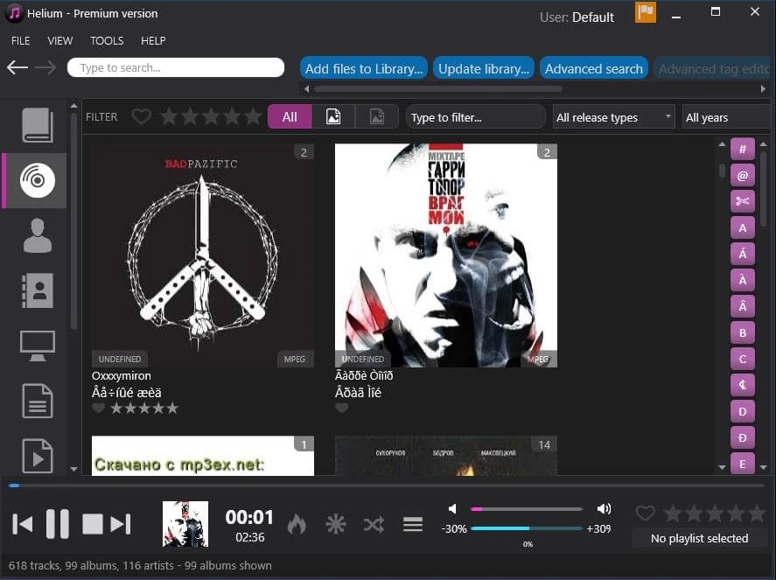776x580 pixels.
Task: Click 'Advanced search' button
Action: pos(594,68)
